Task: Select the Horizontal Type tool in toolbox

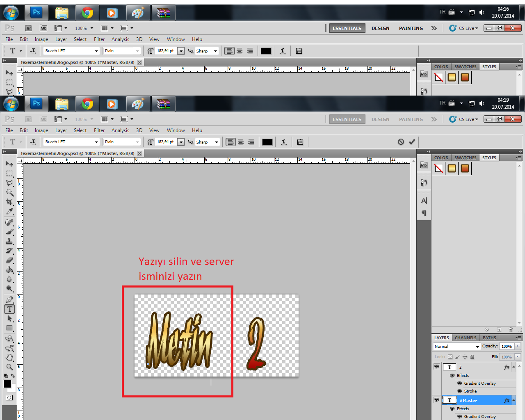Action: point(9,309)
